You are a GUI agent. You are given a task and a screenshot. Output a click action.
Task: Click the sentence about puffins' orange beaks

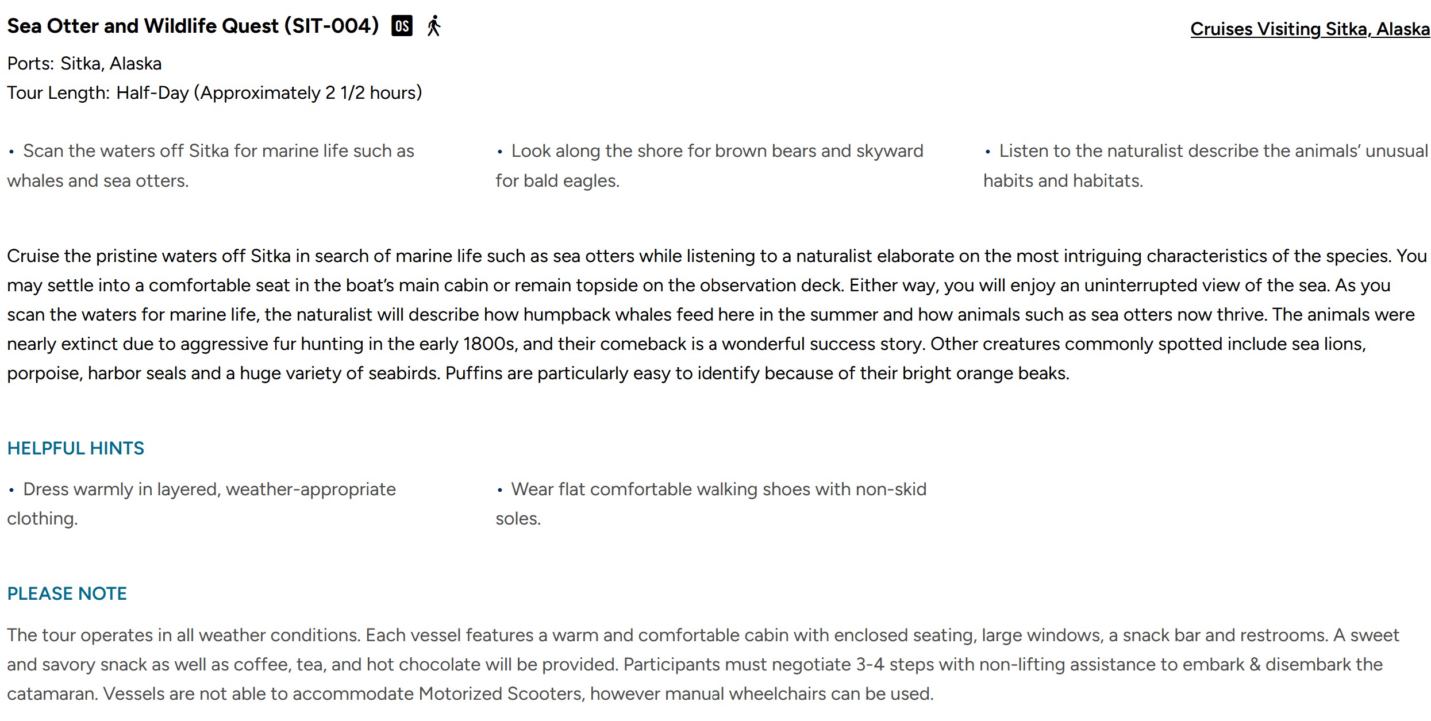757,373
